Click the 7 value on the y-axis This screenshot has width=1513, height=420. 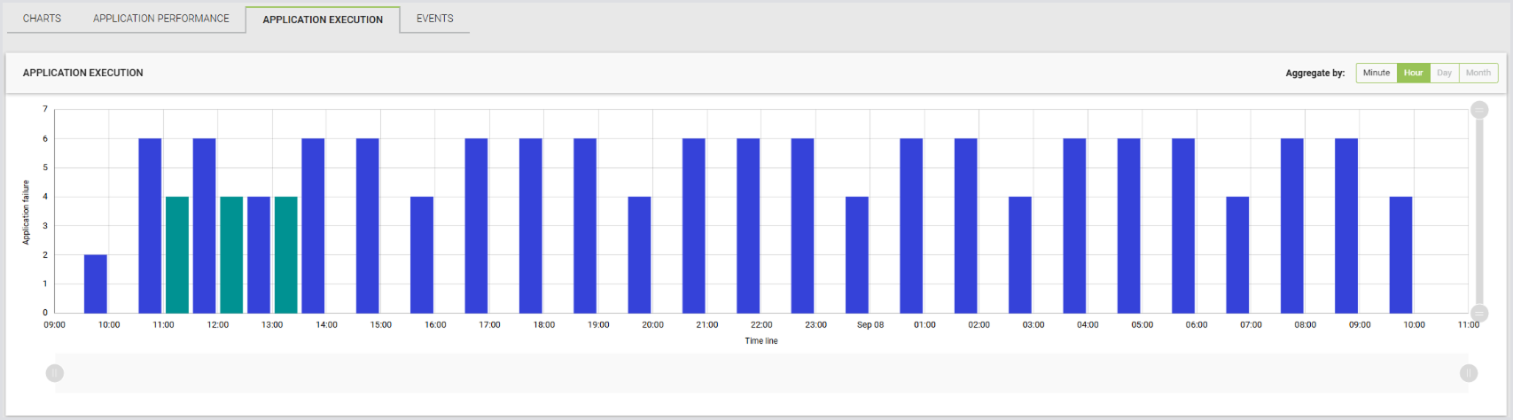click(45, 109)
